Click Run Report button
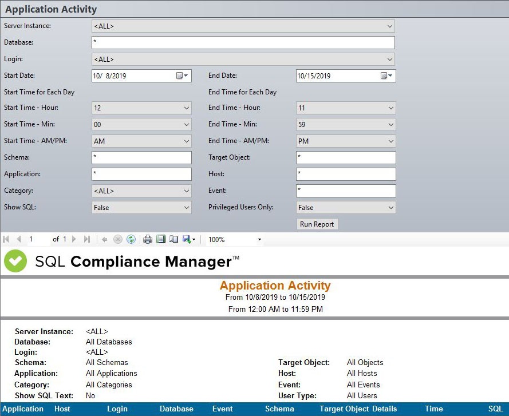This screenshot has height=416, width=509. coord(317,224)
